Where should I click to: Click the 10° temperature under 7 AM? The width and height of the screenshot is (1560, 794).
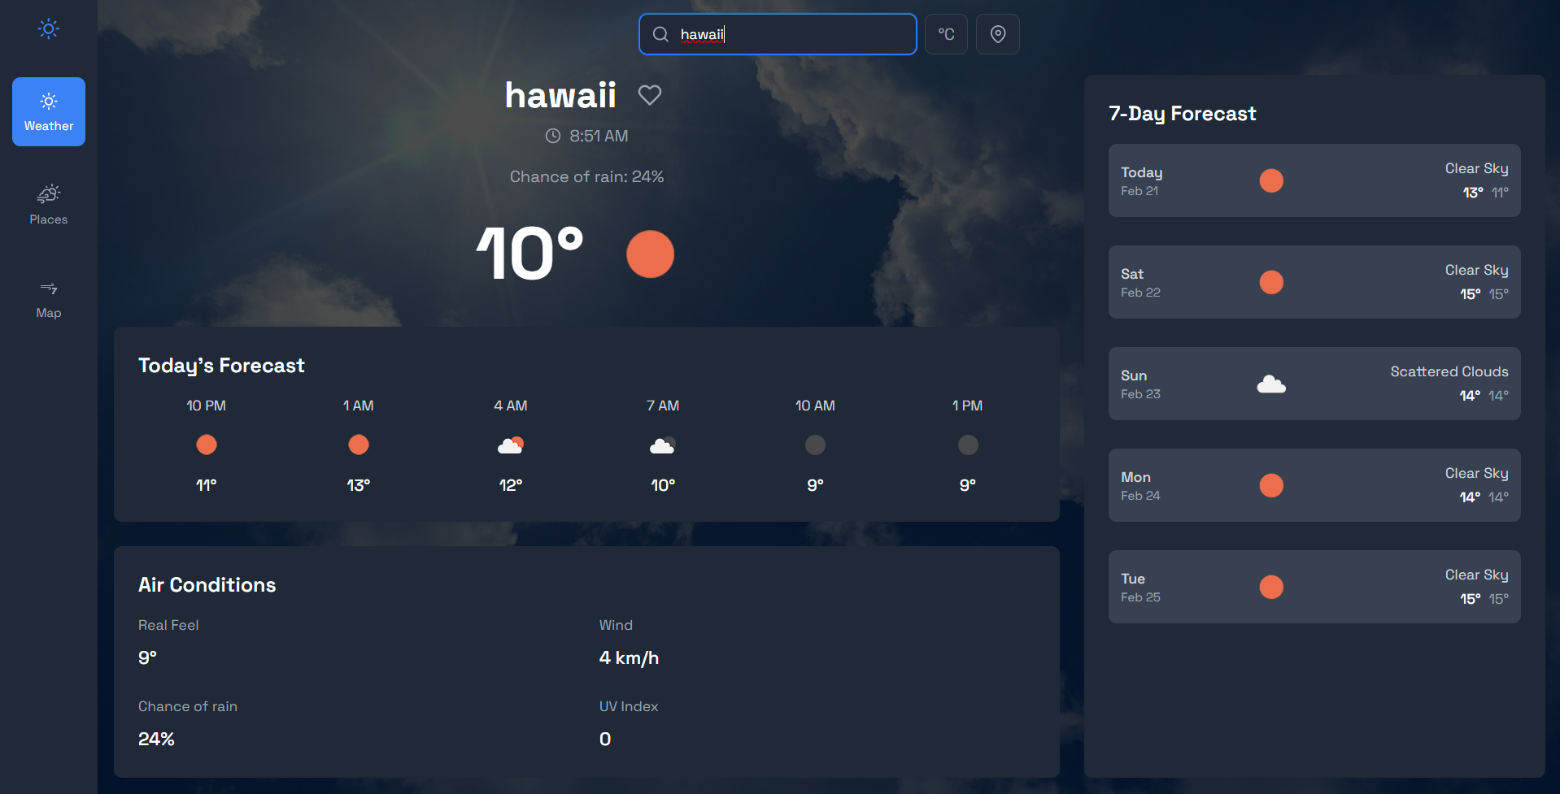click(x=663, y=485)
